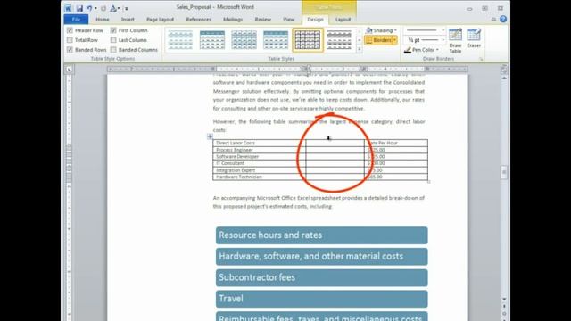Click the Word application icon in title bar
The image size is (571, 321).
click(x=68, y=8)
